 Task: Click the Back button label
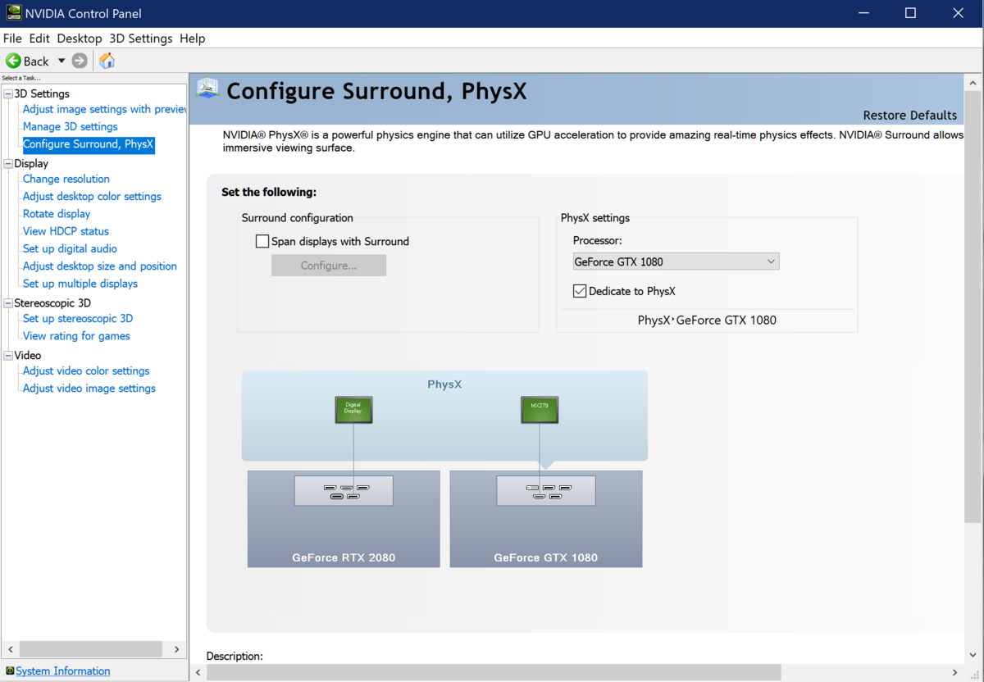36,61
